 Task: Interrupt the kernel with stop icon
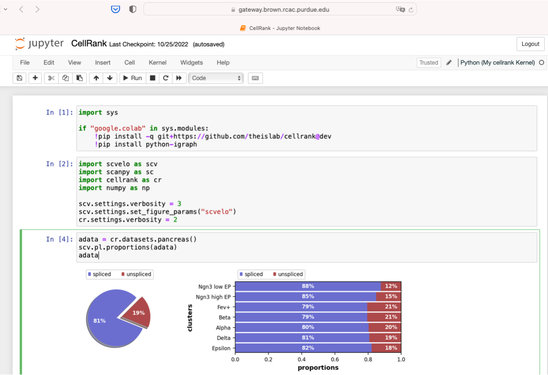click(152, 78)
